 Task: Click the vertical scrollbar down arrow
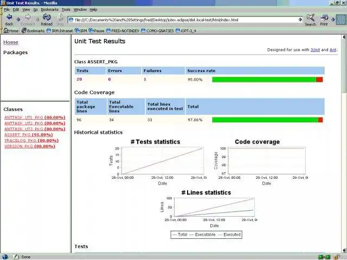(x=344, y=250)
